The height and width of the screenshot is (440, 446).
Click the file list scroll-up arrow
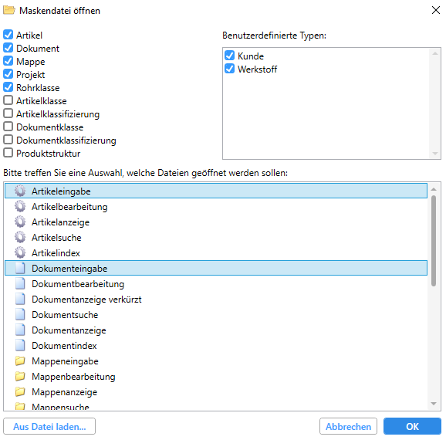coord(434,189)
